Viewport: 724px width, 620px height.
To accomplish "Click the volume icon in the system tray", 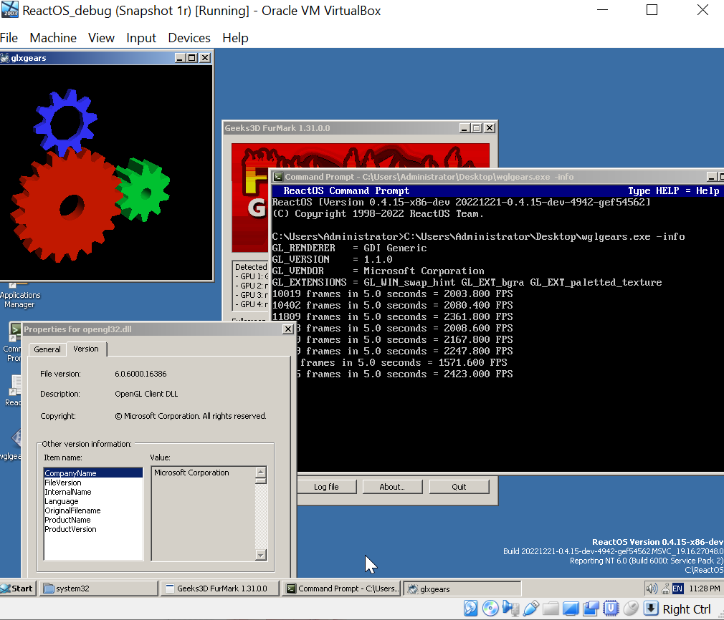I will pyautogui.click(x=653, y=588).
